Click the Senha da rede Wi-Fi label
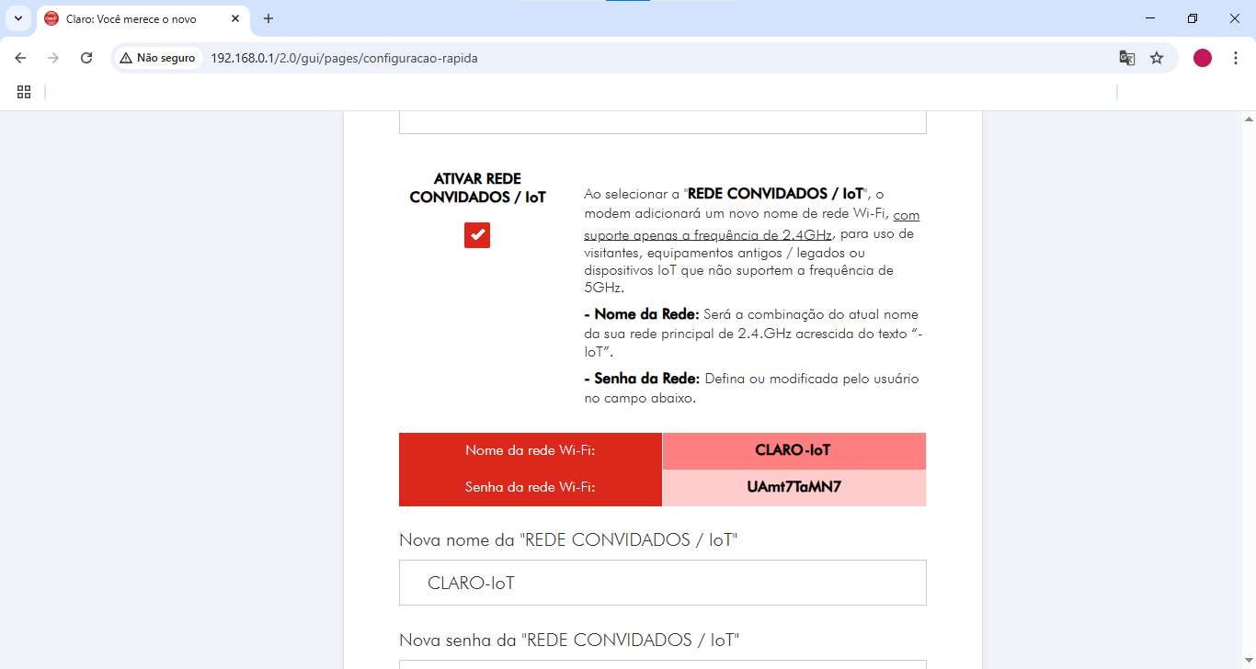 pyautogui.click(x=531, y=488)
